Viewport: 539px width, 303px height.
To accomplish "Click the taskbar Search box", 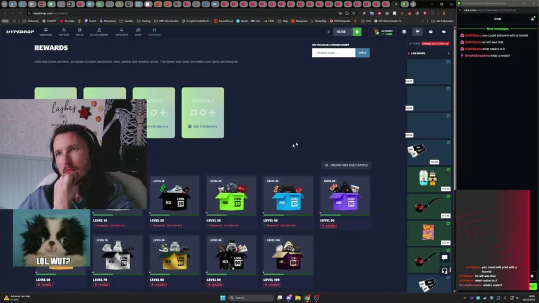I will [251, 298].
